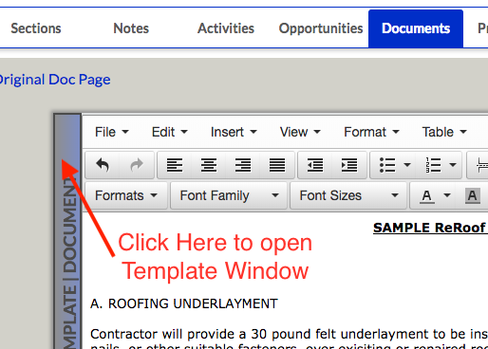Switch to the Opportunities tab
Image resolution: width=488 pixels, height=349 pixels.
tap(321, 28)
